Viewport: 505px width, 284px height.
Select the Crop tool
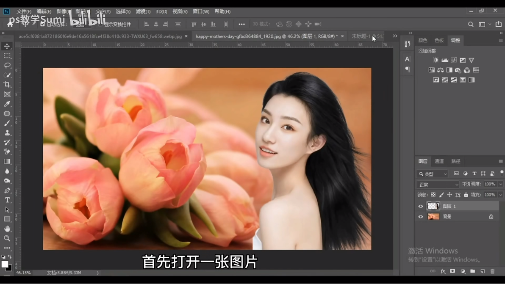[x=7, y=85]
